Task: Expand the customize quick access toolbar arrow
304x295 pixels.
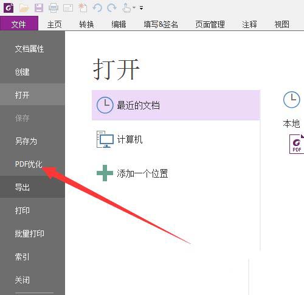Action: (x=142, y=8)
